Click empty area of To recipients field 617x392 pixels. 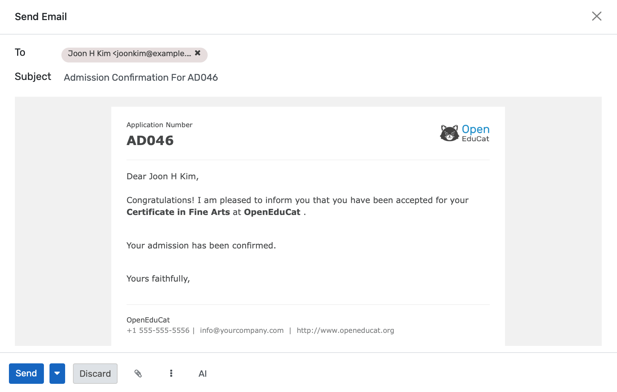point(372,54)
